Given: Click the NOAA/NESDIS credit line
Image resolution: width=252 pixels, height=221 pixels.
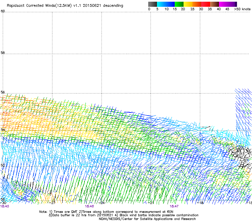Looking at the screenshot, I should 147,219.
